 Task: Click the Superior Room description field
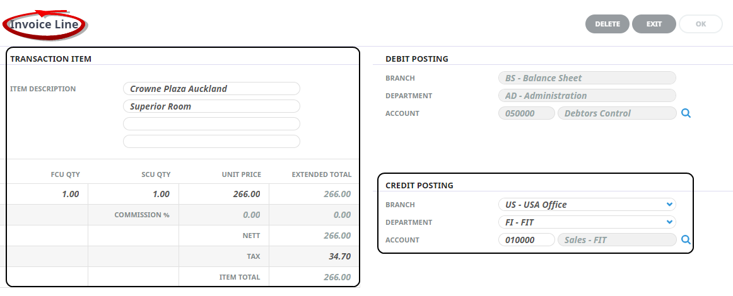pos(211,106)
